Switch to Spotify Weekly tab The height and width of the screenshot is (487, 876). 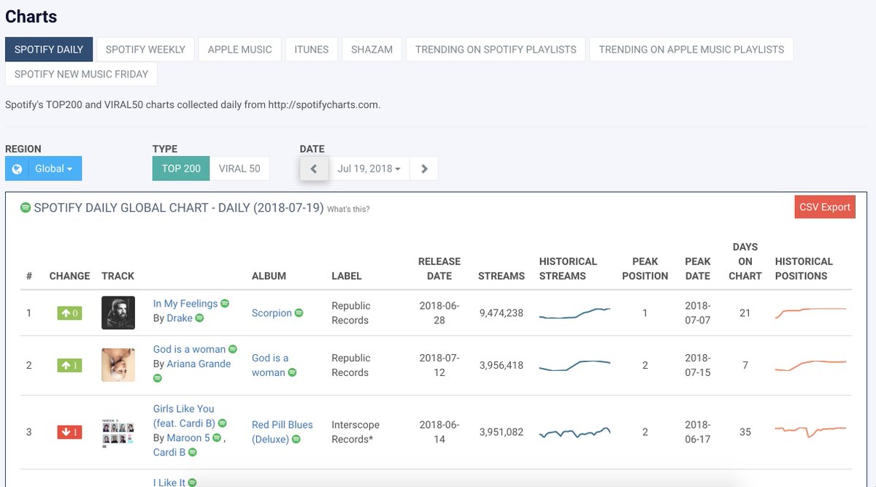coord(145,50)
